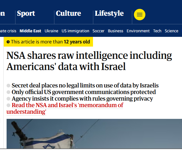Open the Soccer subsection

tap(98, 31)
